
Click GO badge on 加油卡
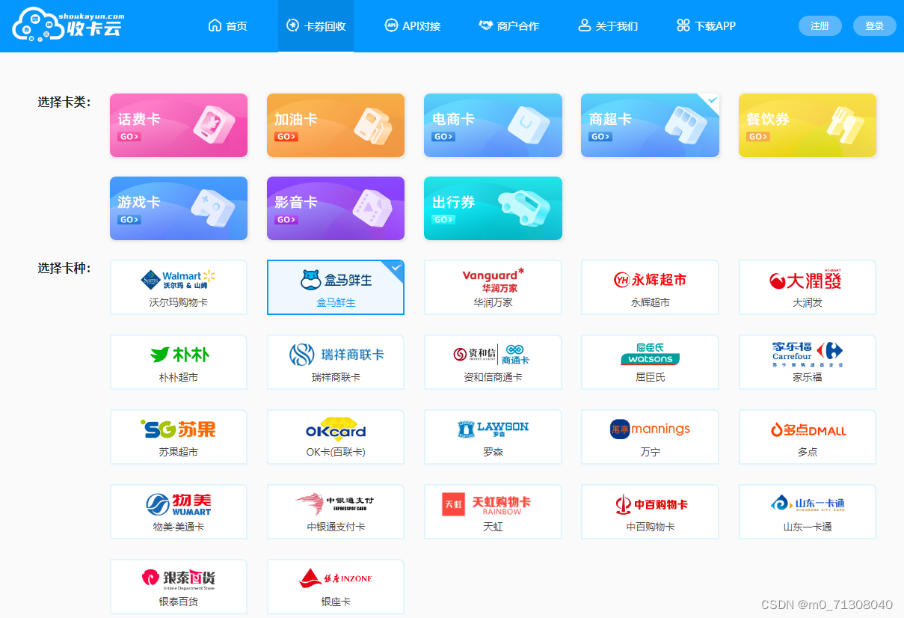coord(286,137)
